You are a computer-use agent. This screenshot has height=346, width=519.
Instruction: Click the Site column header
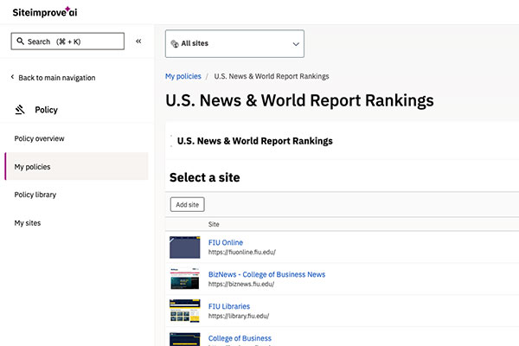pyautogui.click(x=214, y=224)
